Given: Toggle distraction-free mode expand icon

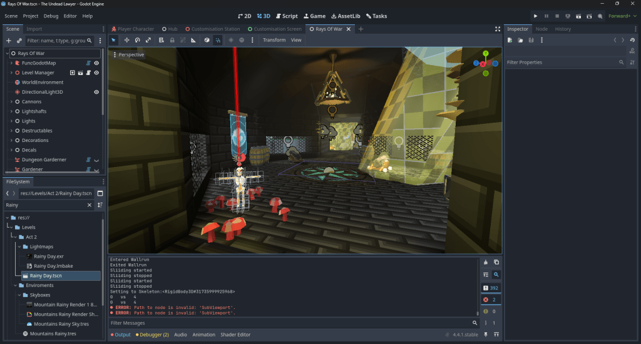Looking at the screenshot, I should [498, 29].
